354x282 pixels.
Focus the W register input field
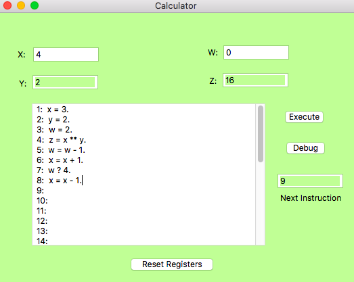(x=256, y=53)
